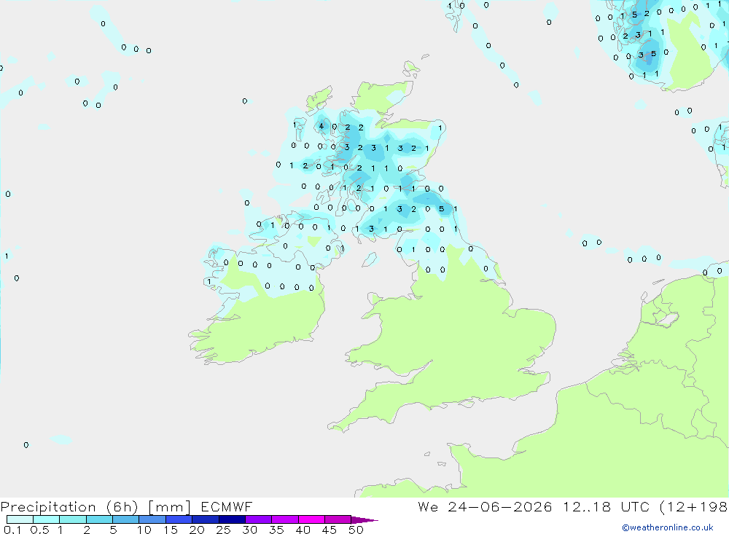Click the 1–2 mm legend color swatch
Image resolution: width=729 pixels, height=534 pixels.
pos(72,519)
